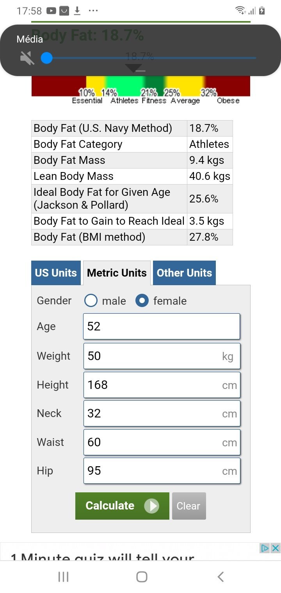Tap the muted media speaker icon
This screenshot has height=593, width=281.
[x=27, y=58]
